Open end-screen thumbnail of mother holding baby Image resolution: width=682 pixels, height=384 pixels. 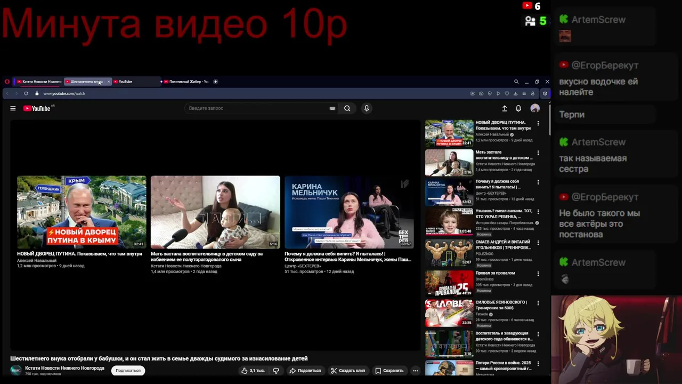click(x=215, y=212)
